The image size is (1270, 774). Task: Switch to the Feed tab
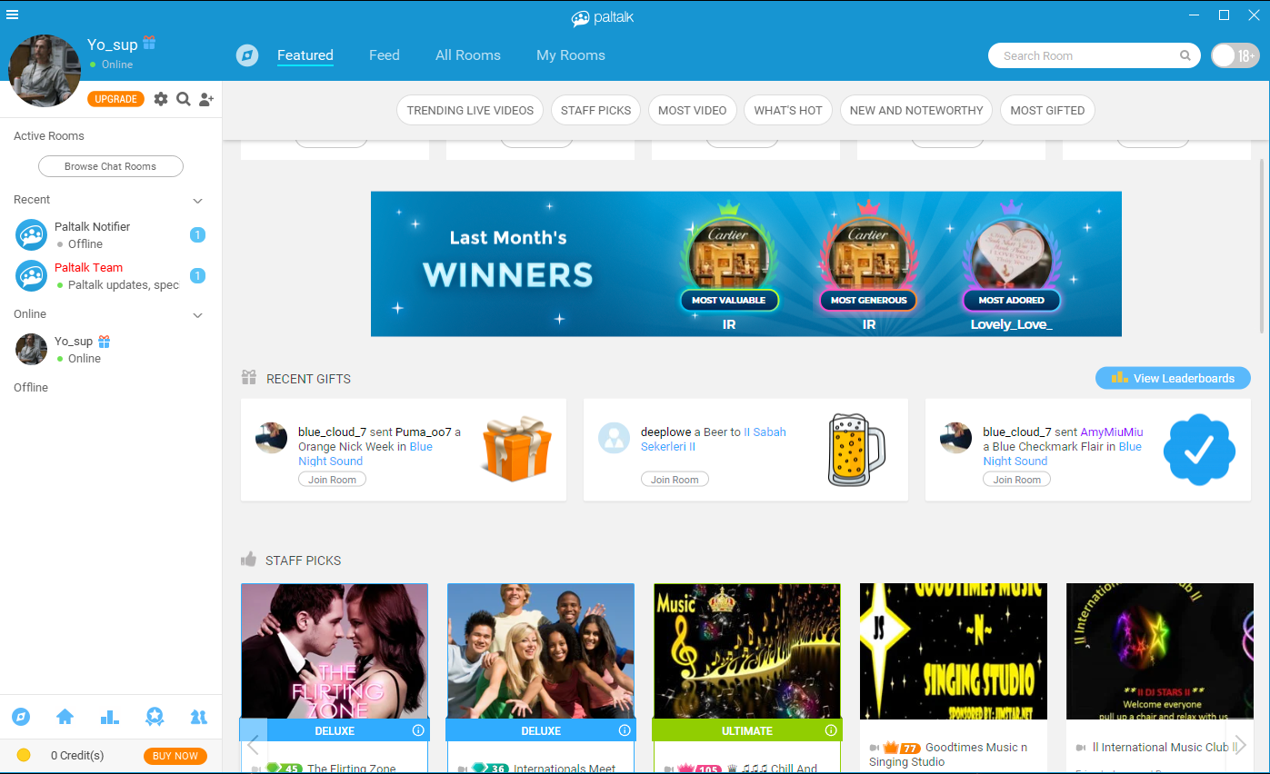click(385, 55)
